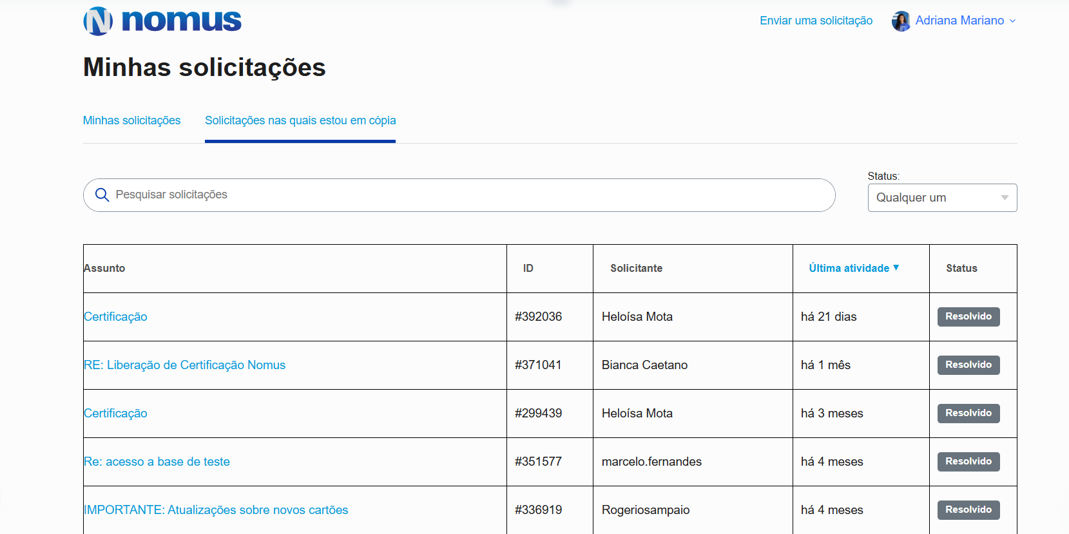Open 'RE: Liberação de Certificação Nomus' request
The image size is (1069, 534).
point(185,365)
